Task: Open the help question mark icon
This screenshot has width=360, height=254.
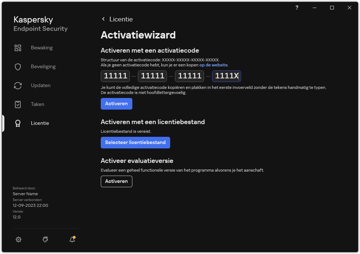Action: pos(297,8)
